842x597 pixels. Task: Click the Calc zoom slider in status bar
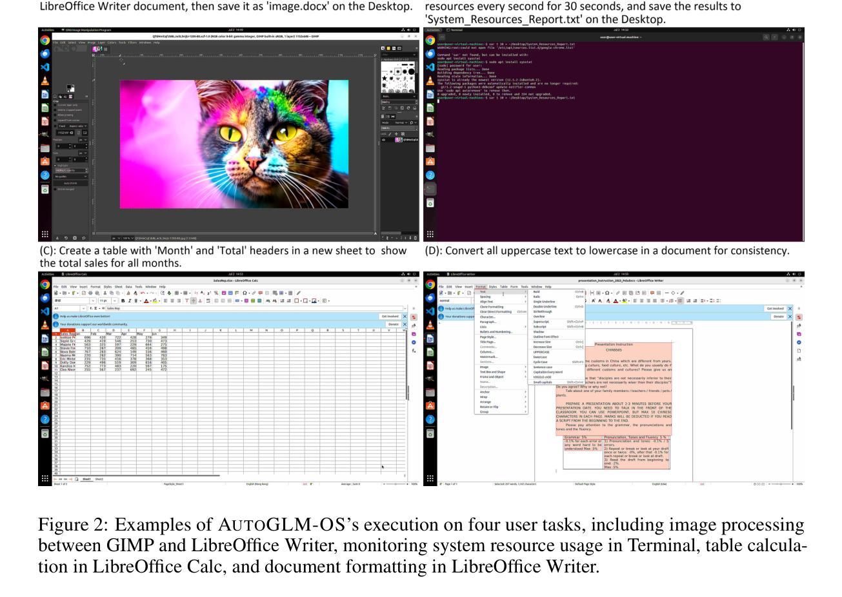396,484
